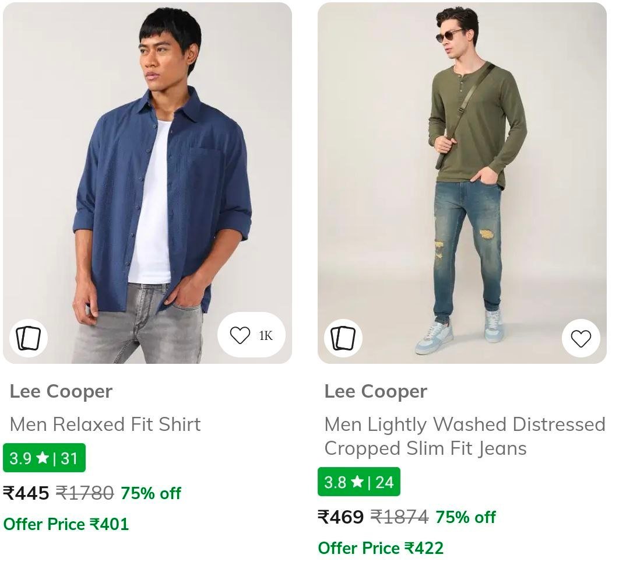Add the Men Relaxed Fit Shirt to wishlist
Viewport: 619px width, 565px height.
click(x=240, y=335)
